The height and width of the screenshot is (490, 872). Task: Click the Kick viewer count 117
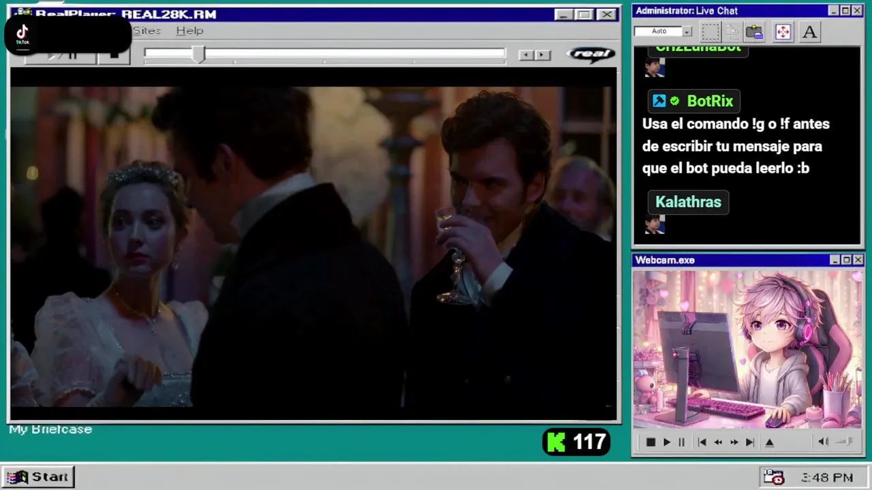coord(589,442)
